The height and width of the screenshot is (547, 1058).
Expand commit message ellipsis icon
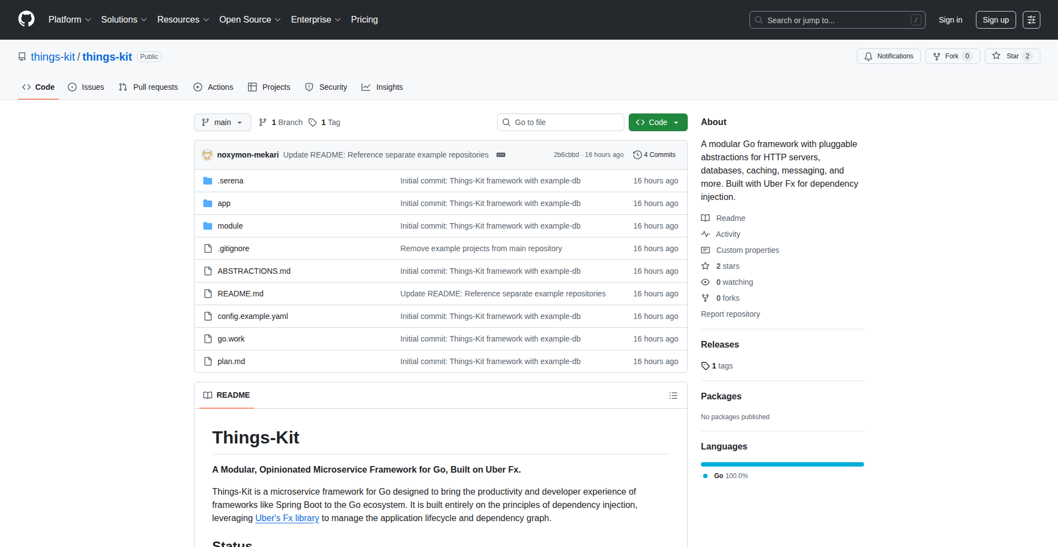(500, 155)
